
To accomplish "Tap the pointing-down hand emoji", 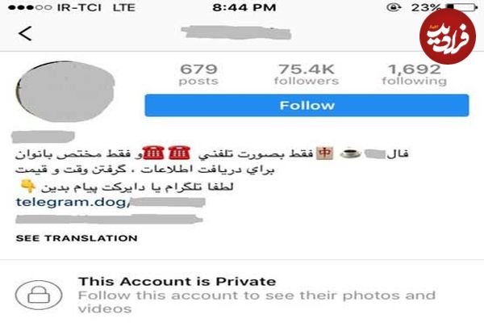I will click(27, 186).
